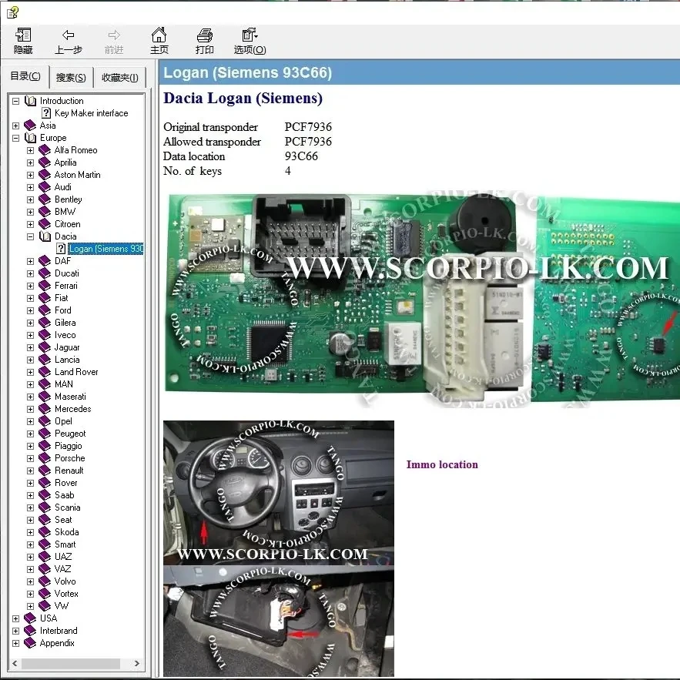Click the Interbrand book icon
This screenshot has height=680, width=680.
click(30, 631)
